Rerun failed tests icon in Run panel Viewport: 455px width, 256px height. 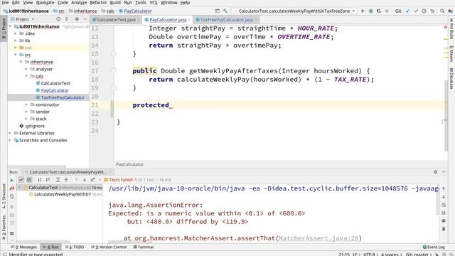click(12, 188)
